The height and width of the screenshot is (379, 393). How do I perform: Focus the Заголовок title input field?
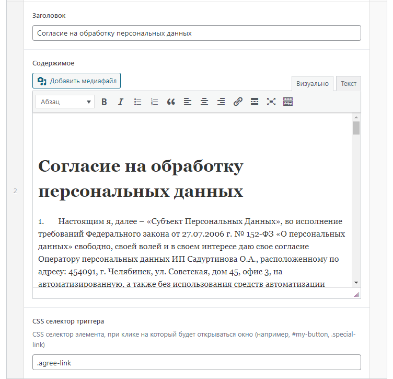196,33
